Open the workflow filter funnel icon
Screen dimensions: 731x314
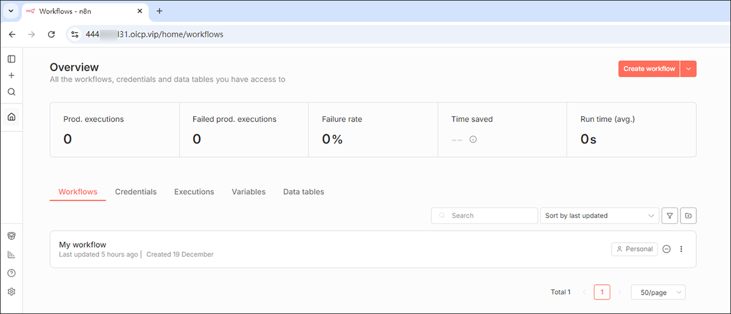click(669, 215)
